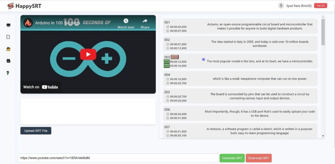
Task: Click the plus box beside start time 00:00:00,000
Action: click(x=167, y=27)
